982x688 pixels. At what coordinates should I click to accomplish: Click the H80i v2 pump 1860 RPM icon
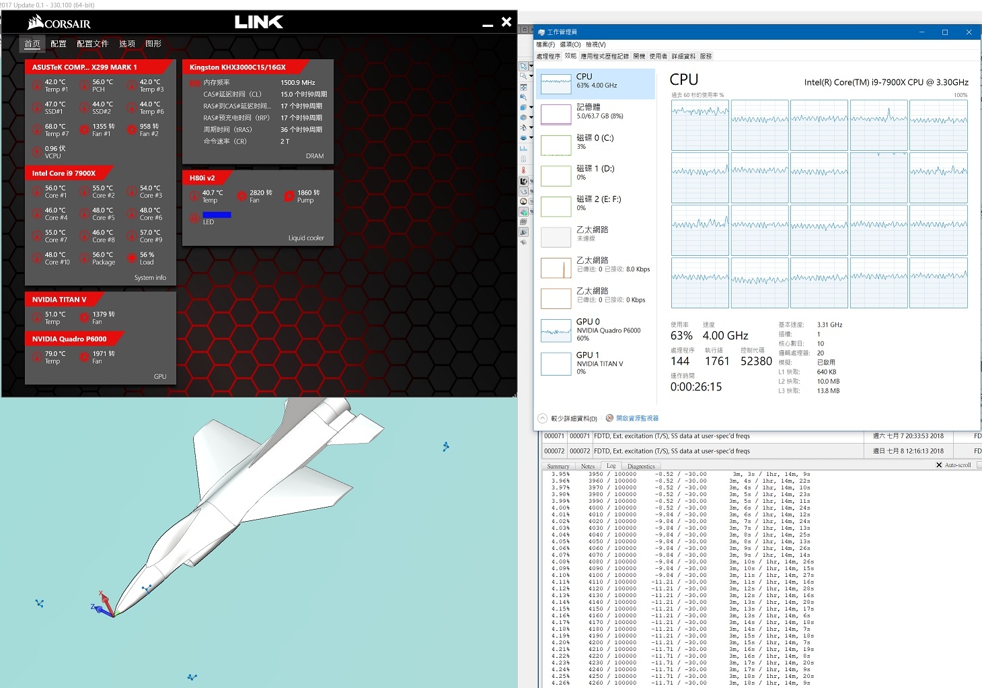tap(289, 197)
